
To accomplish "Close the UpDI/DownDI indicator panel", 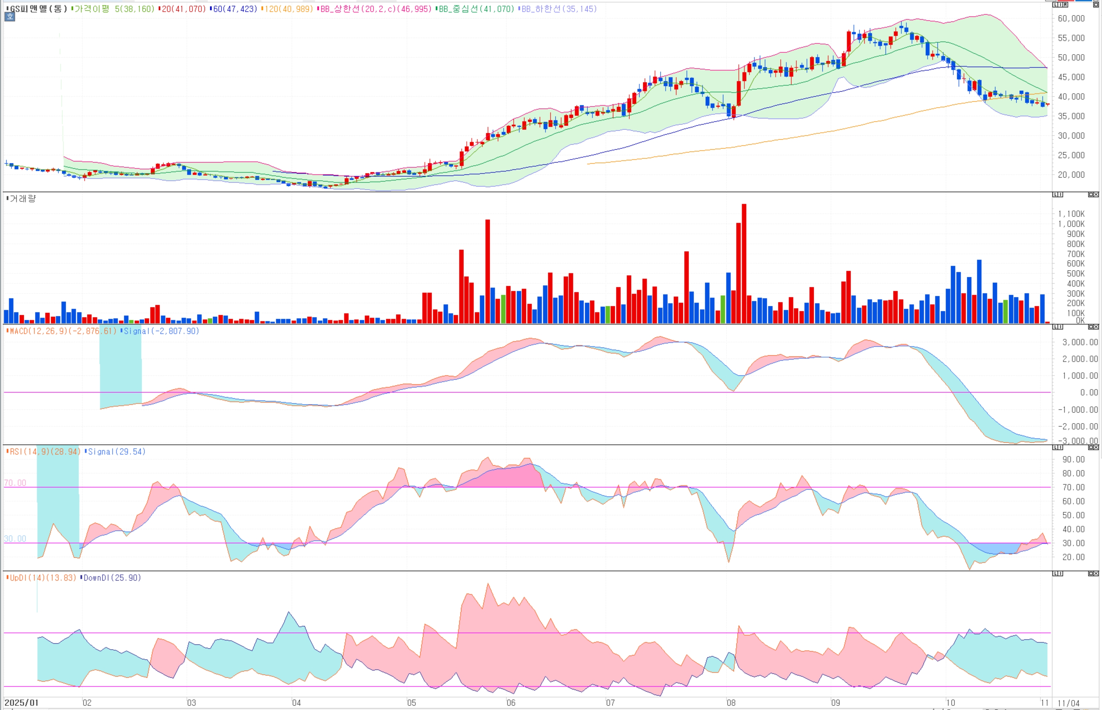I will pos(1096,573).
